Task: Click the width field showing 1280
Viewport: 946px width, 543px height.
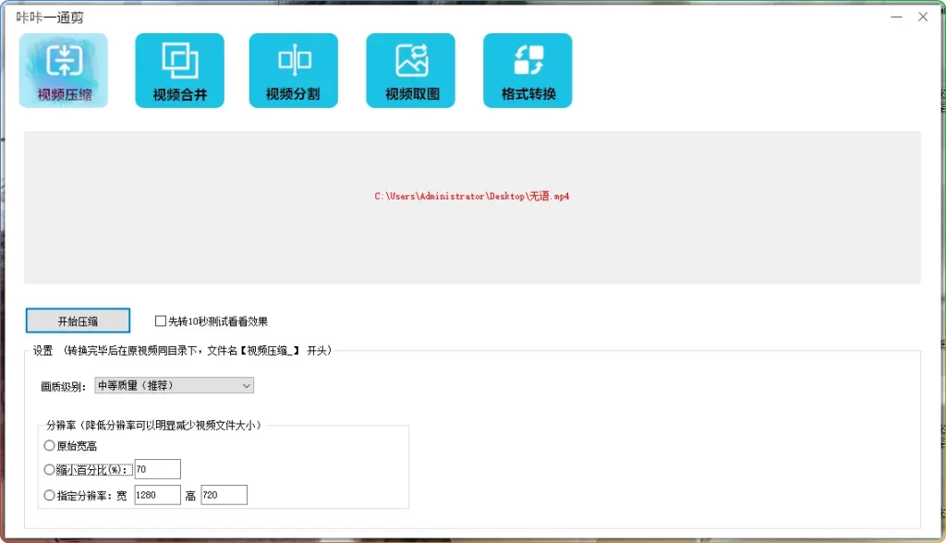Action: (157, 495)
